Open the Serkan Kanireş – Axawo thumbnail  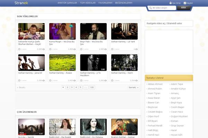coord(62,62)
